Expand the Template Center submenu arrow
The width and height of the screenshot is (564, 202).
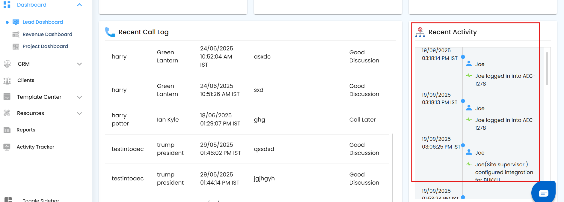pyautogui.click(x=79, y=97)
